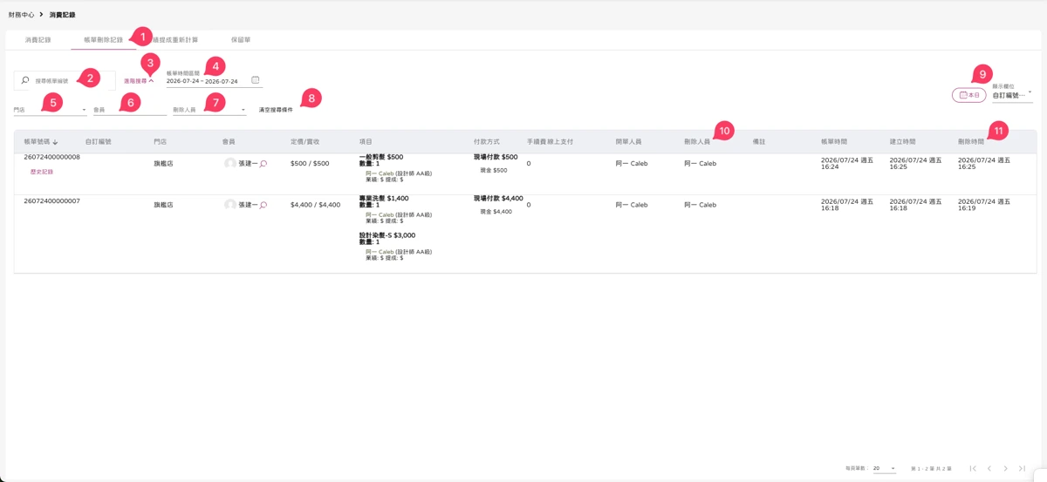The height and width of the screenshot is (482, 1047).
Task: Click member avatar in row 26072400000007
Action: tap(230, 205)
